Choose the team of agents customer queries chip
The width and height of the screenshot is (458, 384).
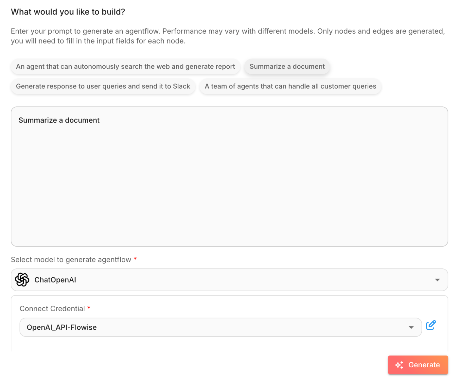pyautogui.click(x=290, y=86)
